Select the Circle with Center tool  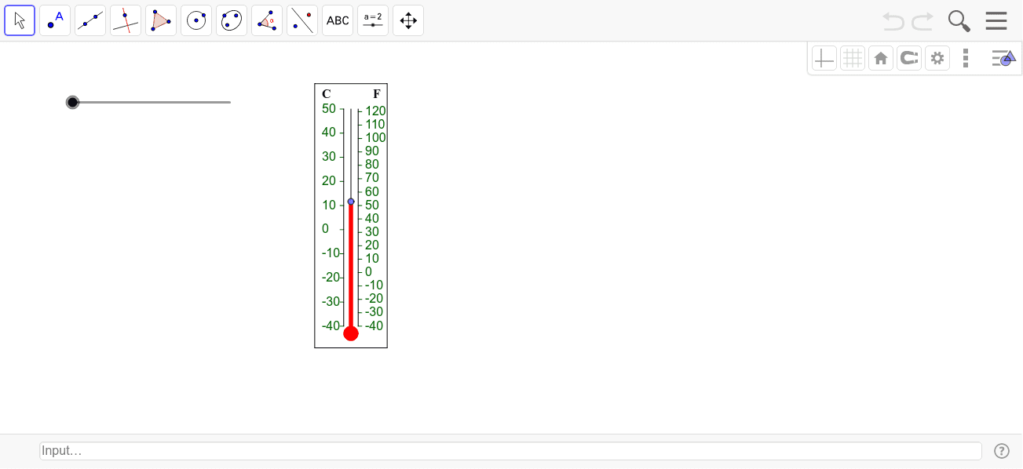[196, 20]
